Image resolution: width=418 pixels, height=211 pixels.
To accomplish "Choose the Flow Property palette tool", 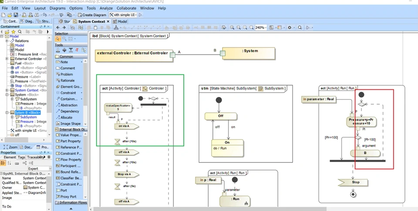I will pos(68,160).
